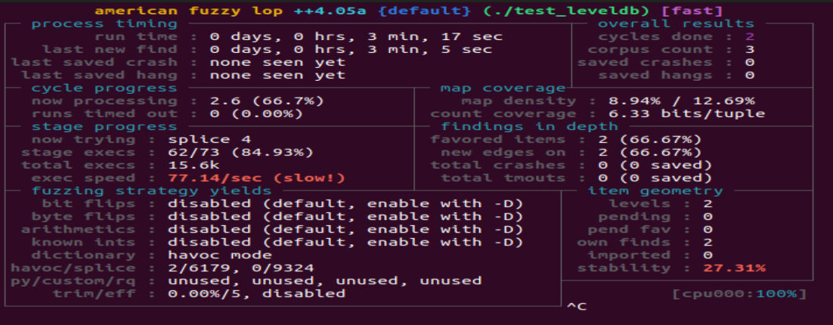Select stage execs value 62/73 (84.93%)

(x=240, y=153)
